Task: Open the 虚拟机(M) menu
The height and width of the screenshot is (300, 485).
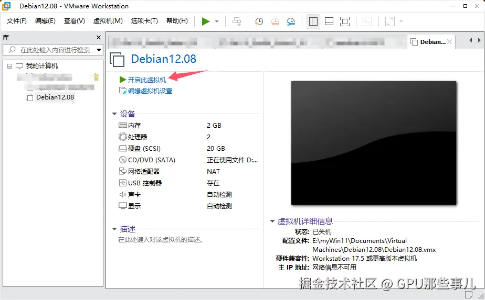Action: [108, 20]
